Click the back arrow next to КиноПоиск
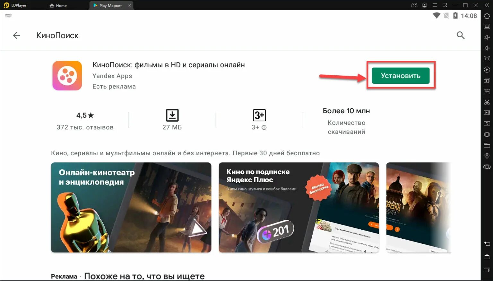Viewport: 493px width, 281px height. pos(16,35)
